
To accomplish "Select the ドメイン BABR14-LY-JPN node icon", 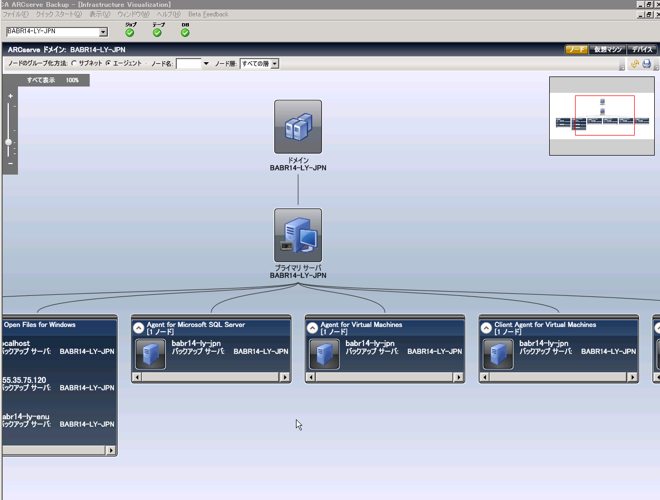I will tap(298, 127).
